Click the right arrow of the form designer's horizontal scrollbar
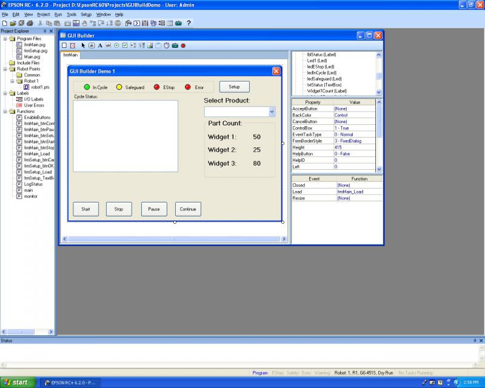This screenshot has height=388, width=485. pos(284,239)
